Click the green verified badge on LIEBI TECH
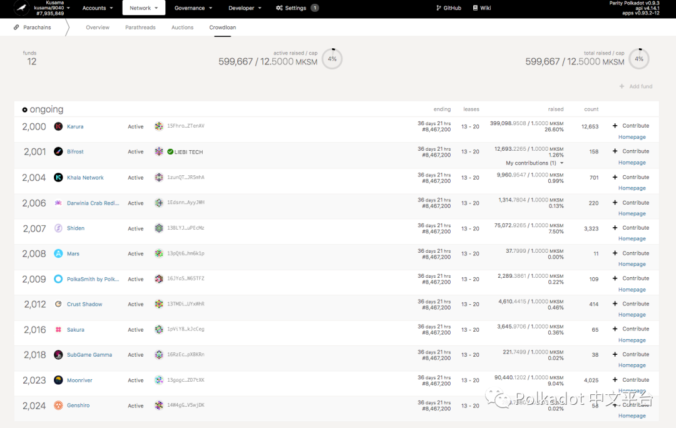 point(170,151)
